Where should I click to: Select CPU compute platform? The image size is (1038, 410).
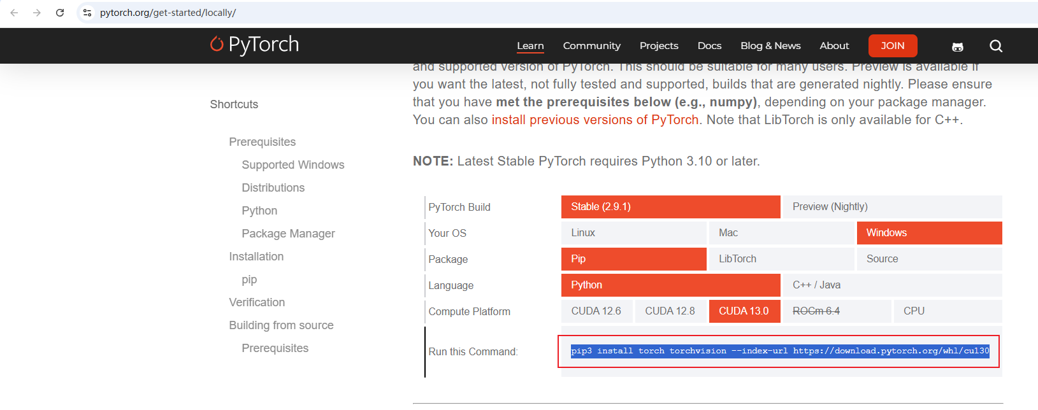(x=948, y=311)
